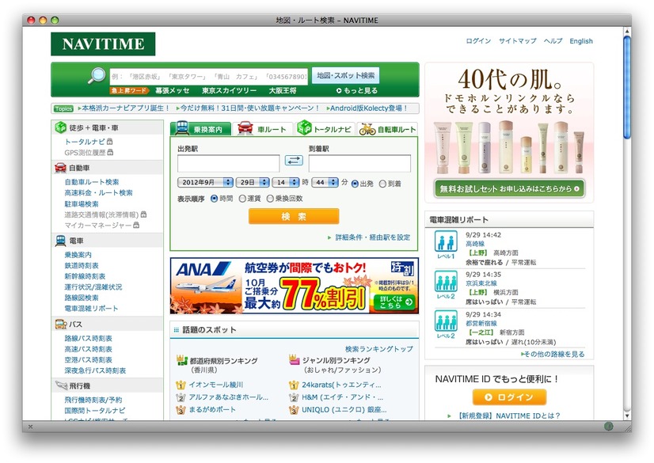
Task: Click the 徒歩+電車・車 sidebar cube icon
Action: click(x=60, y=127)
